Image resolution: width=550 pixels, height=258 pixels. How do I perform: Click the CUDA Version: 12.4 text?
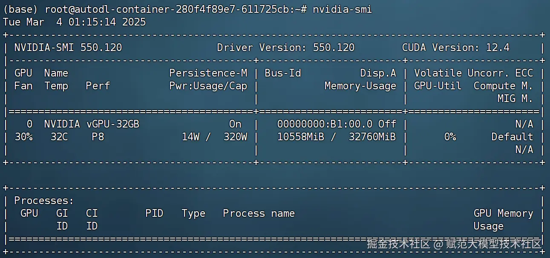point(456,48)
